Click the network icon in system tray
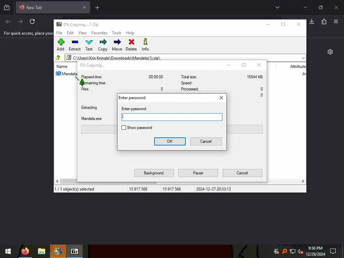 click(293, 251)
